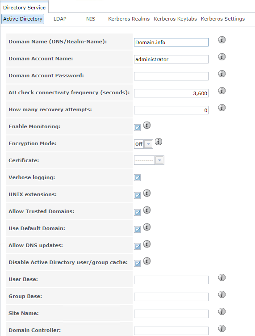Viewport: 255px width, 336px height.
Task: Click AD check frequency field showing 3,600
Action: [171, 93]
